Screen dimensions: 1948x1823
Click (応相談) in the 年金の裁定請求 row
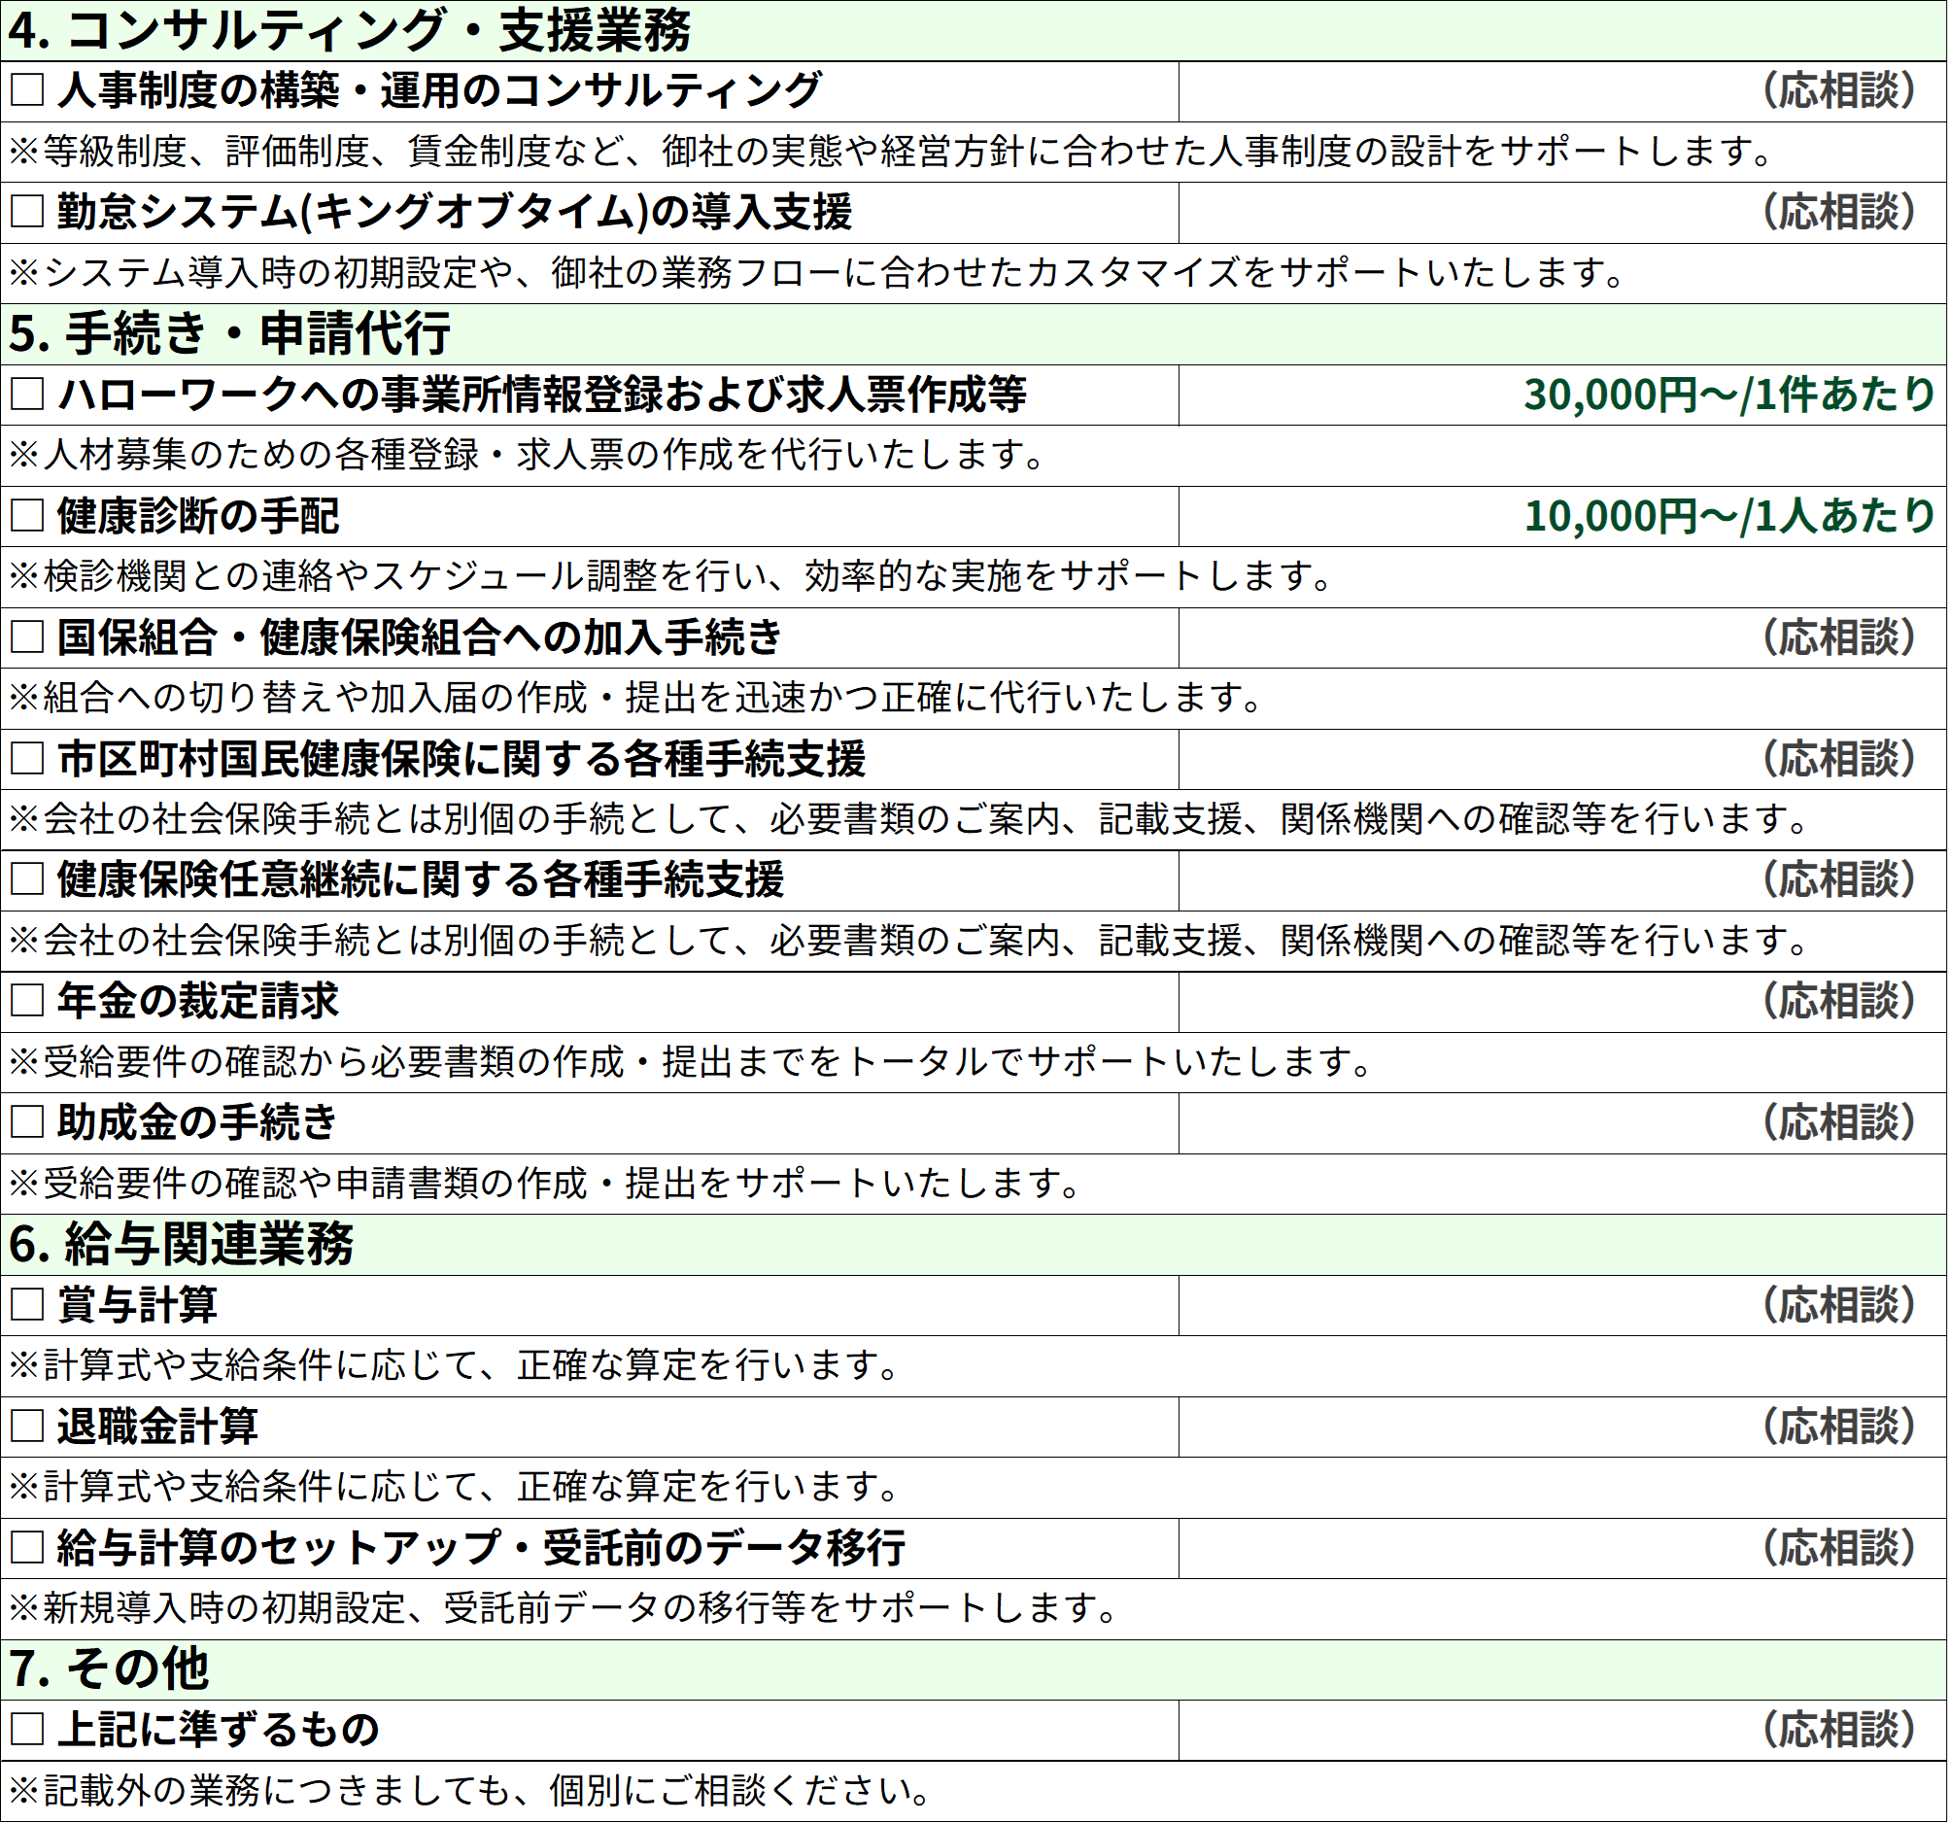tap(1839, 1001)
